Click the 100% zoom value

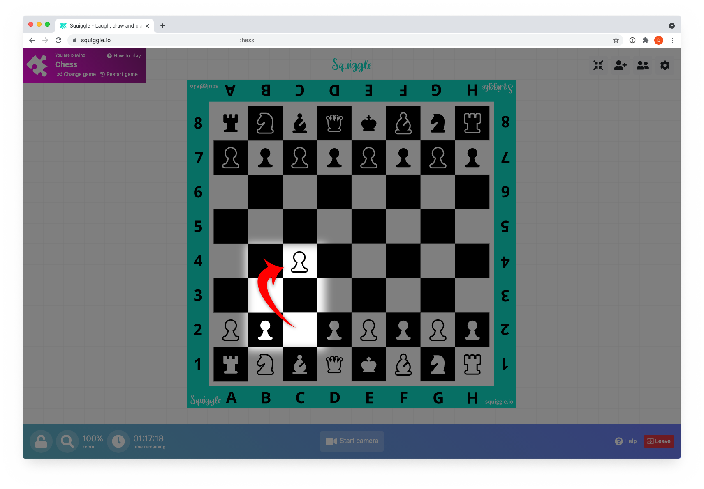[93, 438]
